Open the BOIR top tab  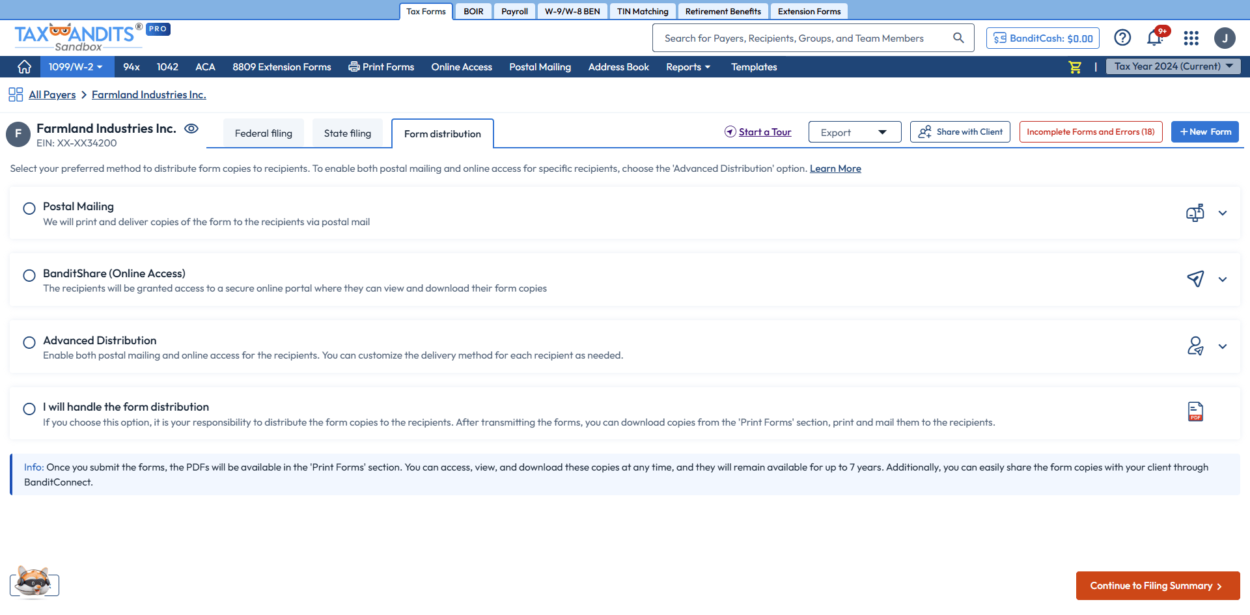coord(473,11)
